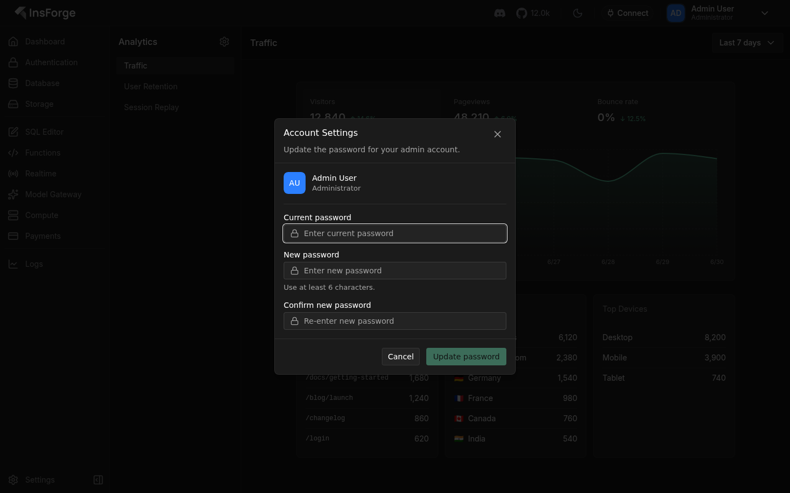Click the Compute server icon
Image resolution: width=790 pixels, height=493 pixels.
pyautogui.click(x=13, y=215)
